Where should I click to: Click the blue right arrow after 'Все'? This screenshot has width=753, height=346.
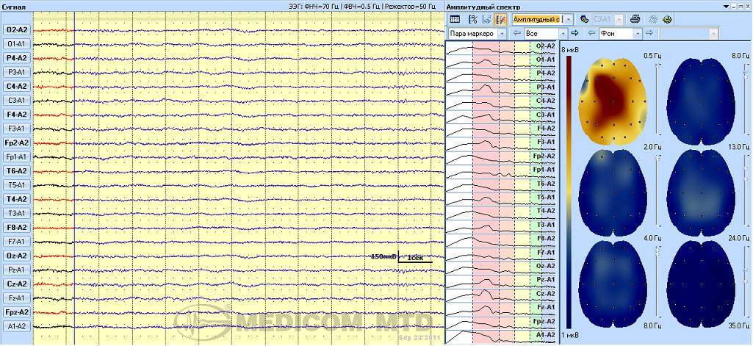point(575,34)
